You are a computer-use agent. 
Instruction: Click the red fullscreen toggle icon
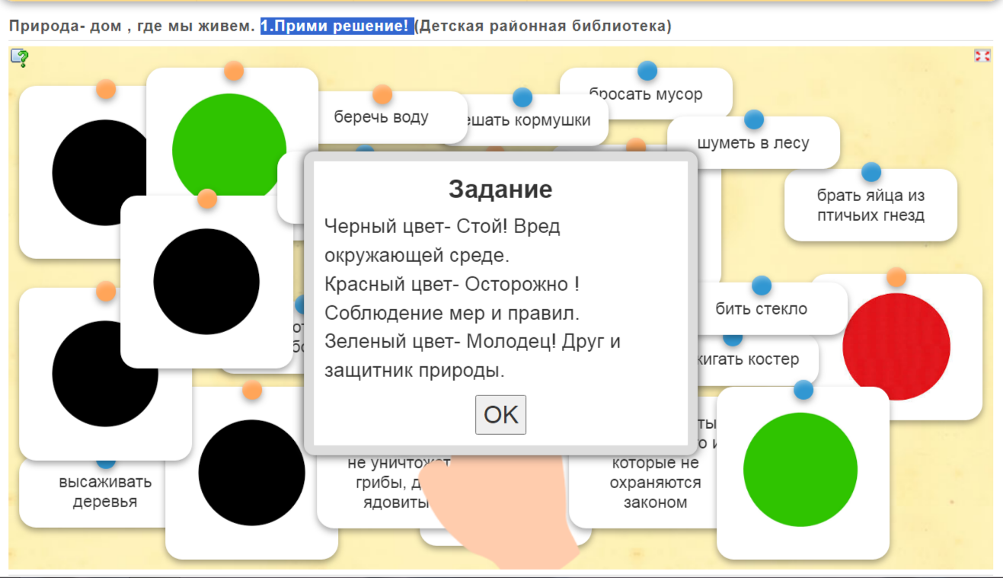[982, 56]
